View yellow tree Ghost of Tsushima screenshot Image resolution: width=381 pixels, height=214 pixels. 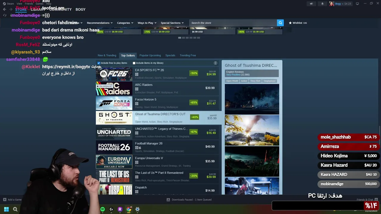click(252, 130)
